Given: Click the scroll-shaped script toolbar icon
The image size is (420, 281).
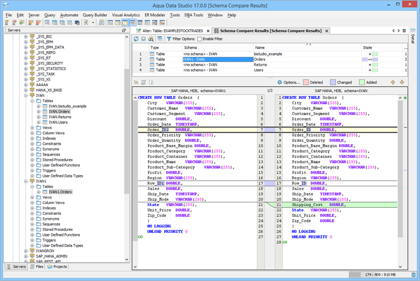Looking at the screenshot, I should click(101, 23).
